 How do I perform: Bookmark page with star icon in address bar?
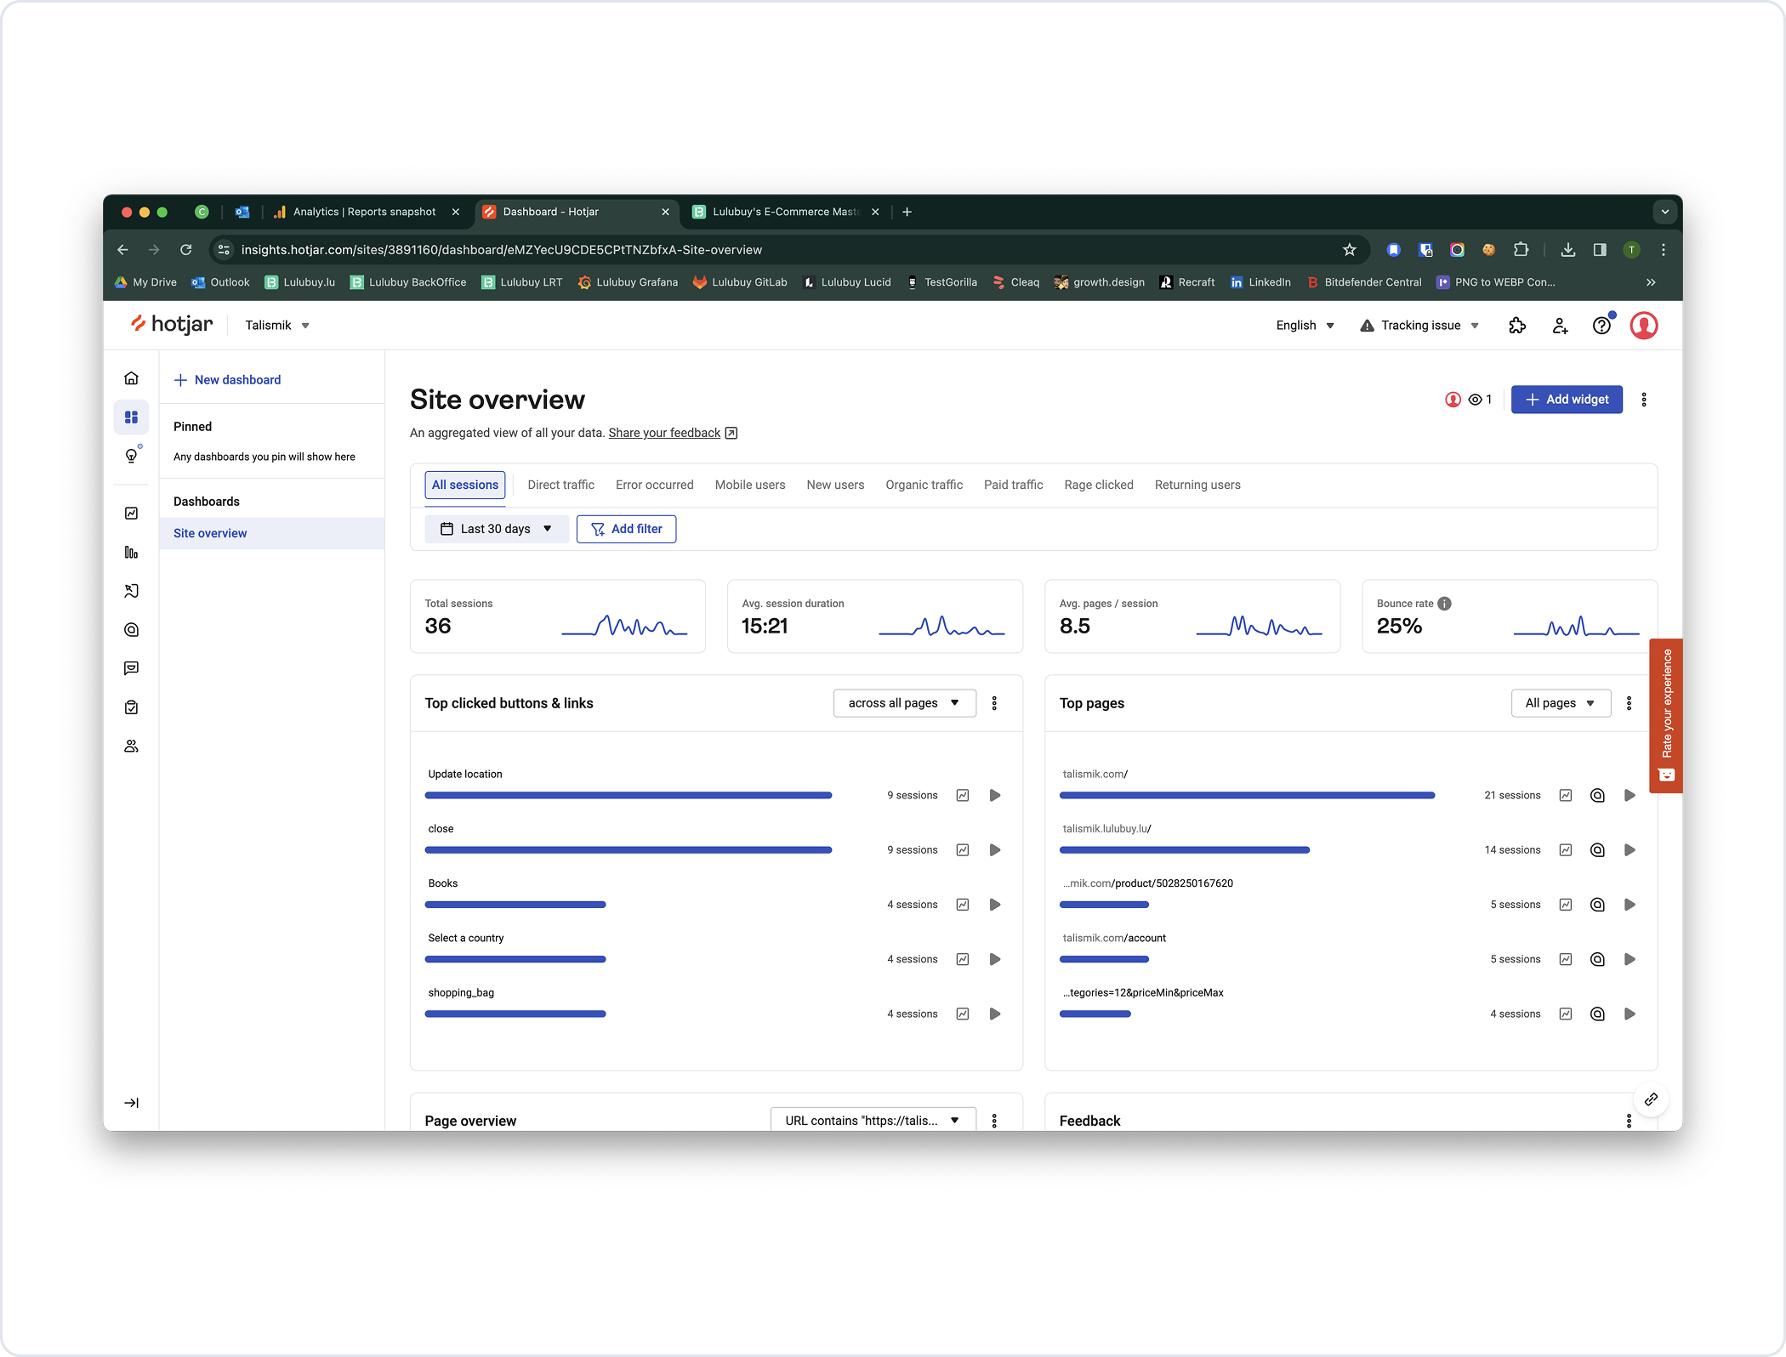click(x=1349, y=250)
